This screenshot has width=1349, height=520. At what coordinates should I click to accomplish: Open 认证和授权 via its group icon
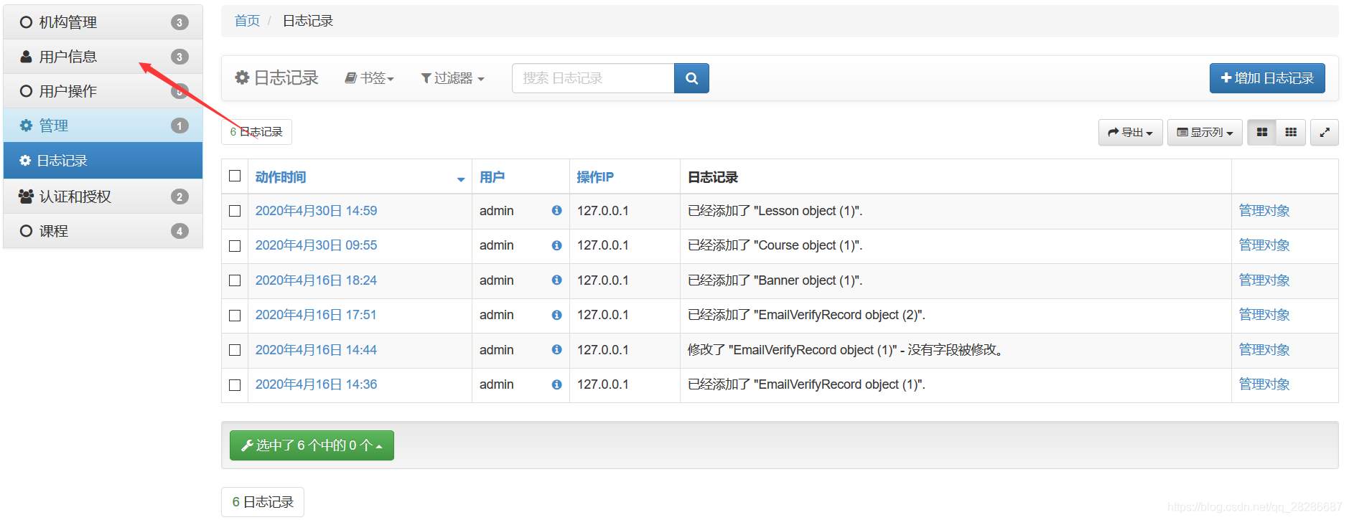click(x=27, y=197)
